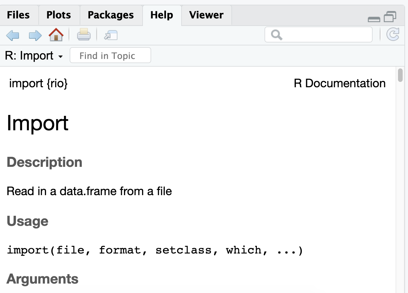Switch to the Packages tab

coord(111,15)
